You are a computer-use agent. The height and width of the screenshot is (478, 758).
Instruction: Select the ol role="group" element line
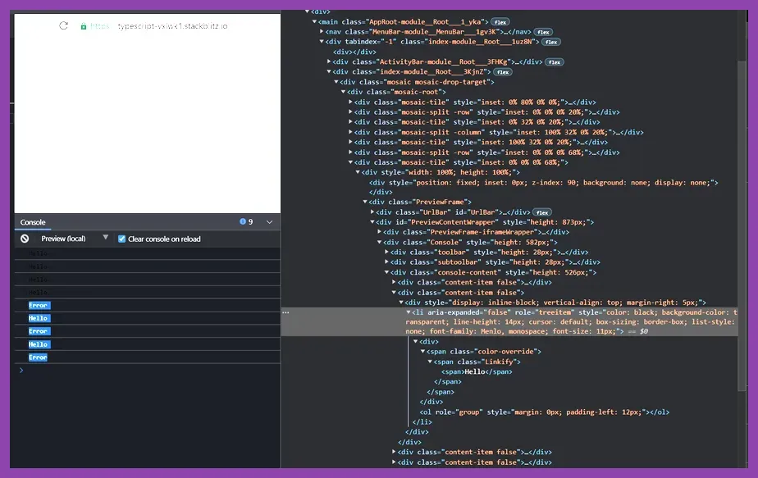click(545, 412)
